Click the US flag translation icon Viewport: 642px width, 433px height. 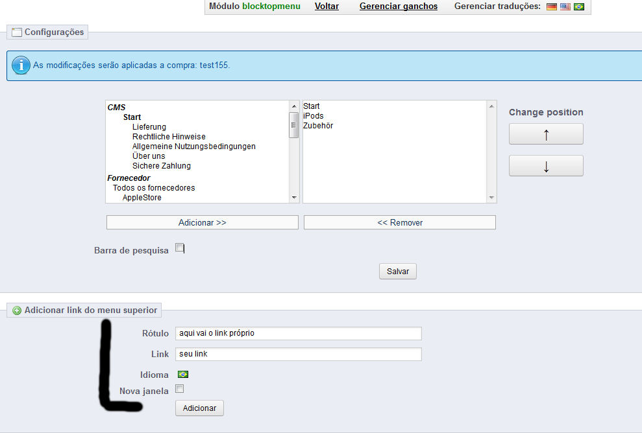[x=565, y=6]
